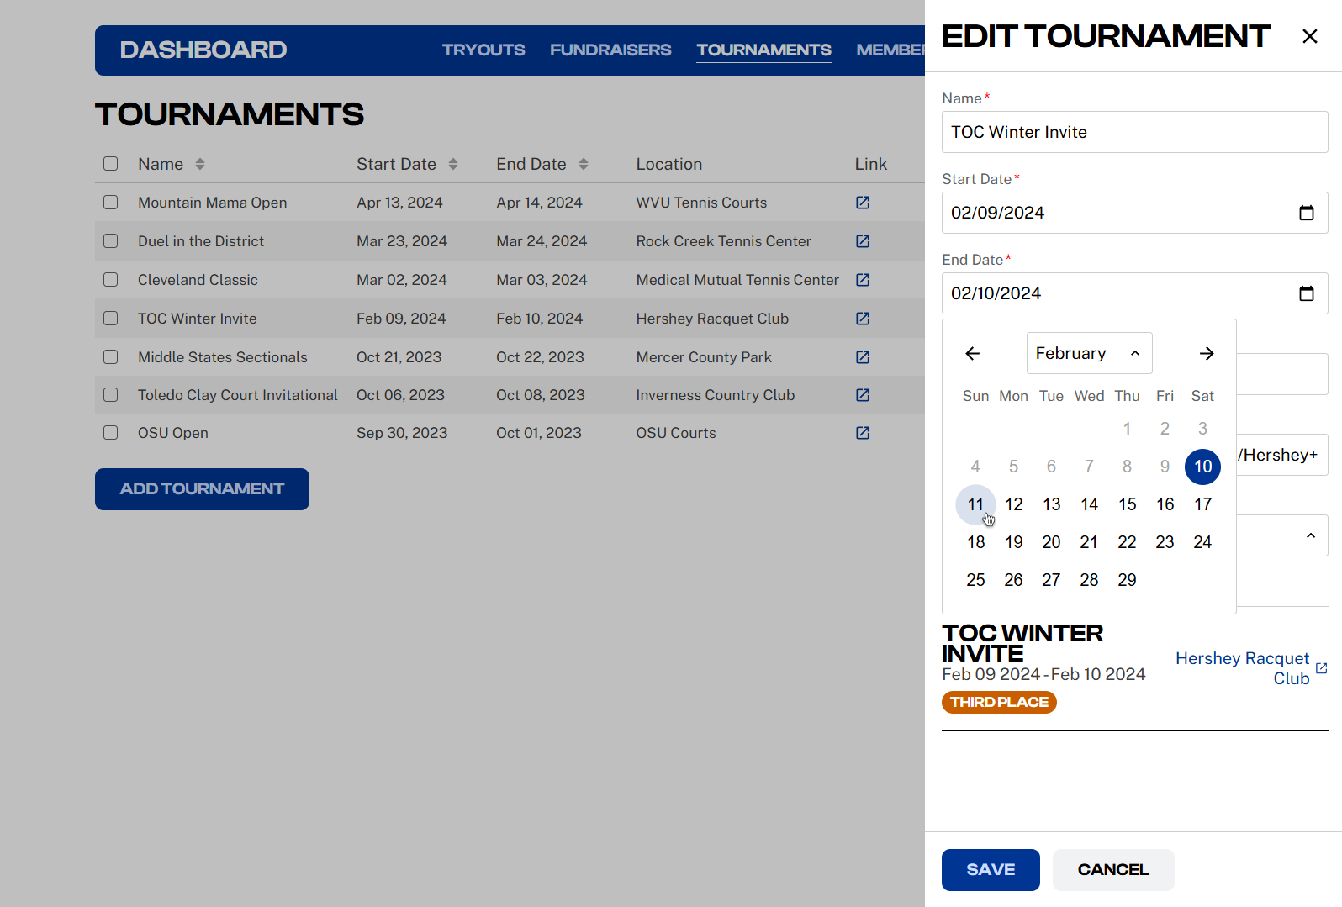Open the Start Date calendar picker icon
The width and height of the screenshot is (1342, 907).
pos(1307,213)
